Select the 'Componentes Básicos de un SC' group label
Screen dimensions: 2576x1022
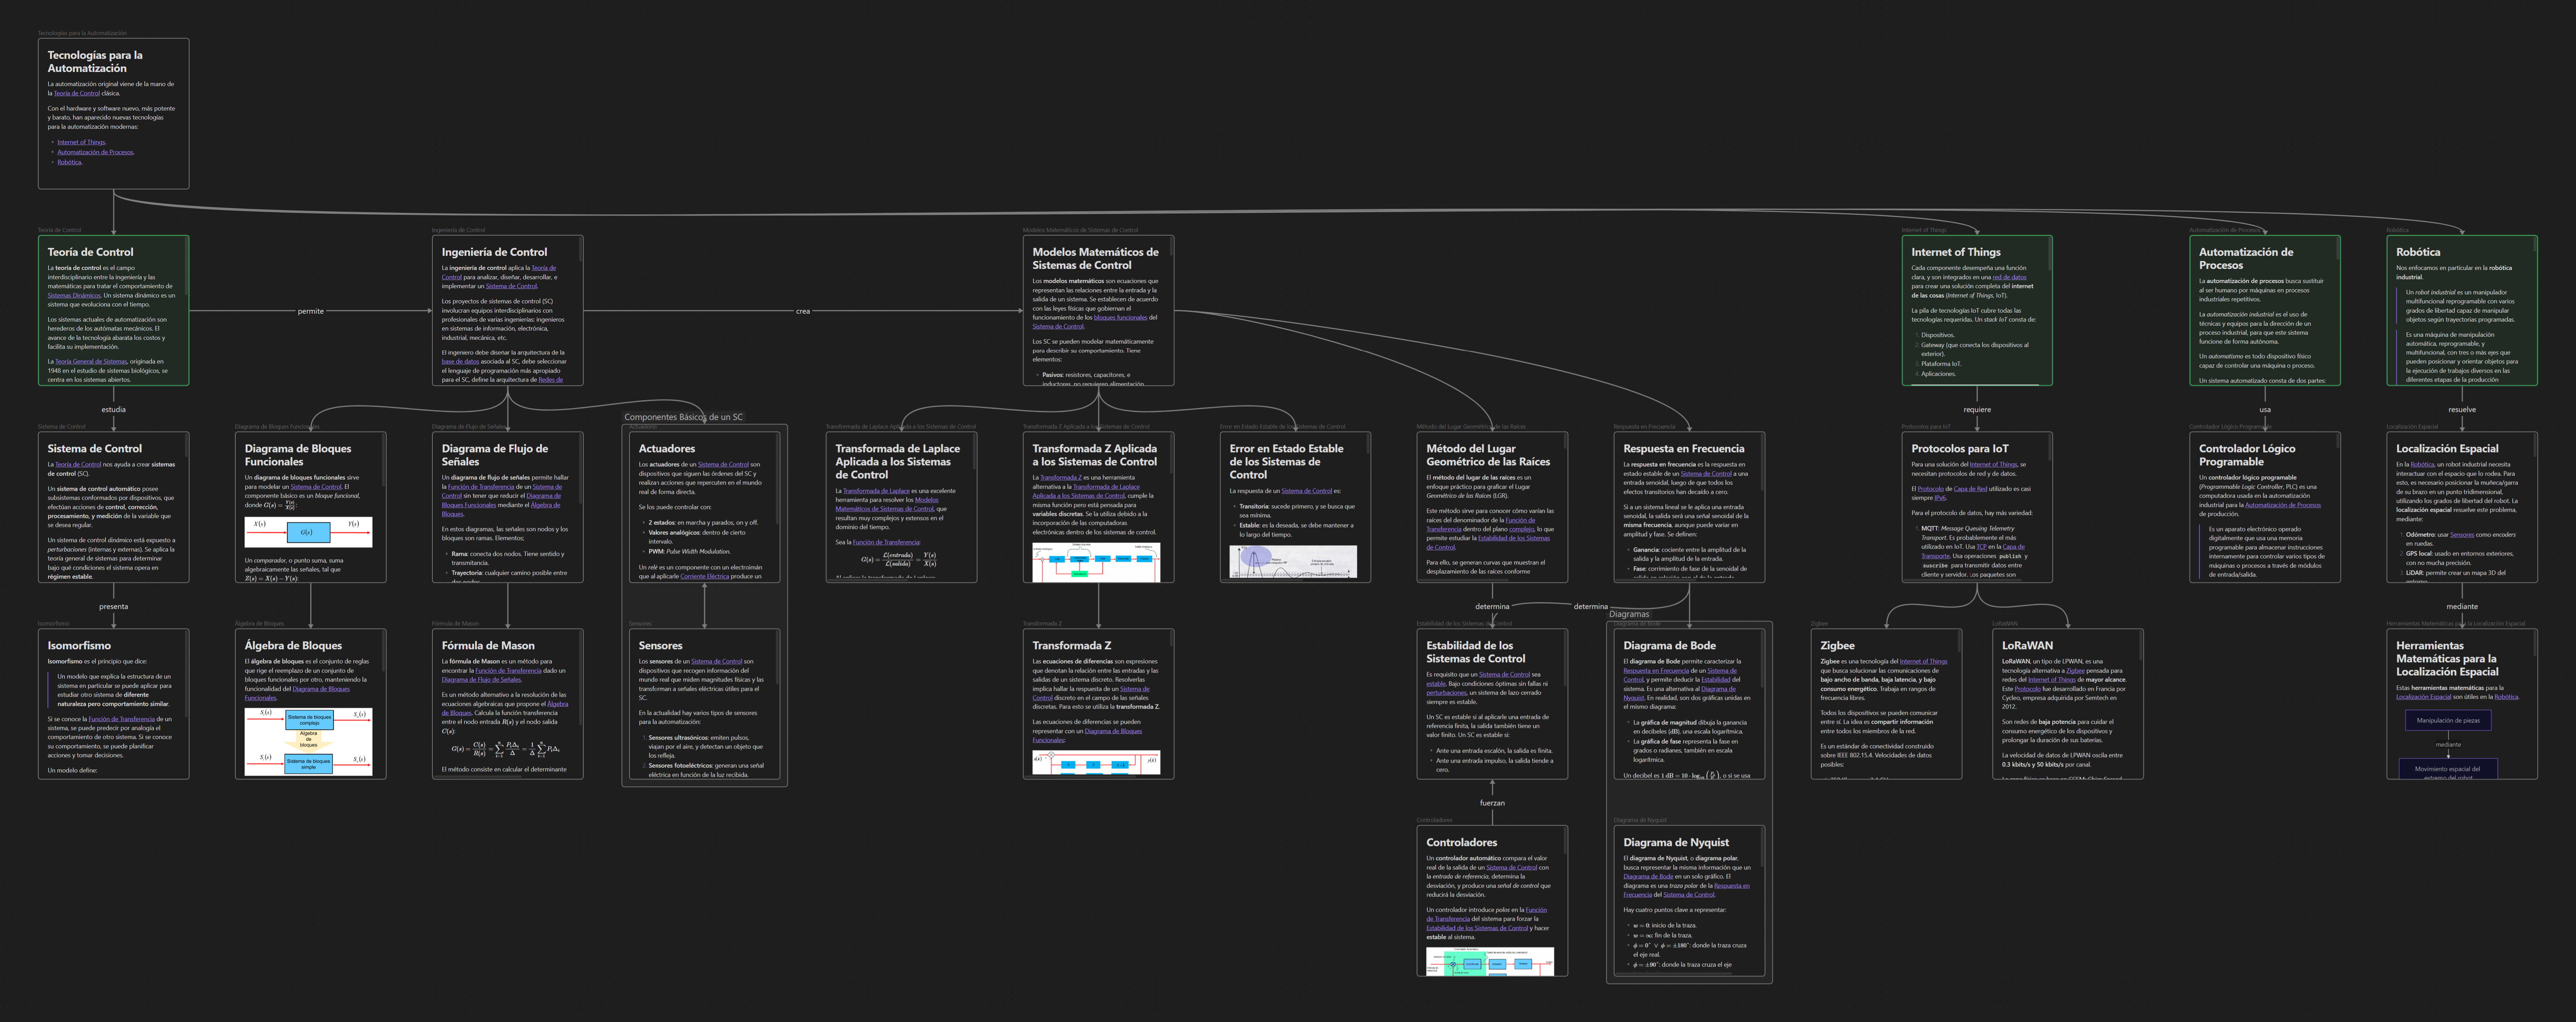(x=683, y=418)
